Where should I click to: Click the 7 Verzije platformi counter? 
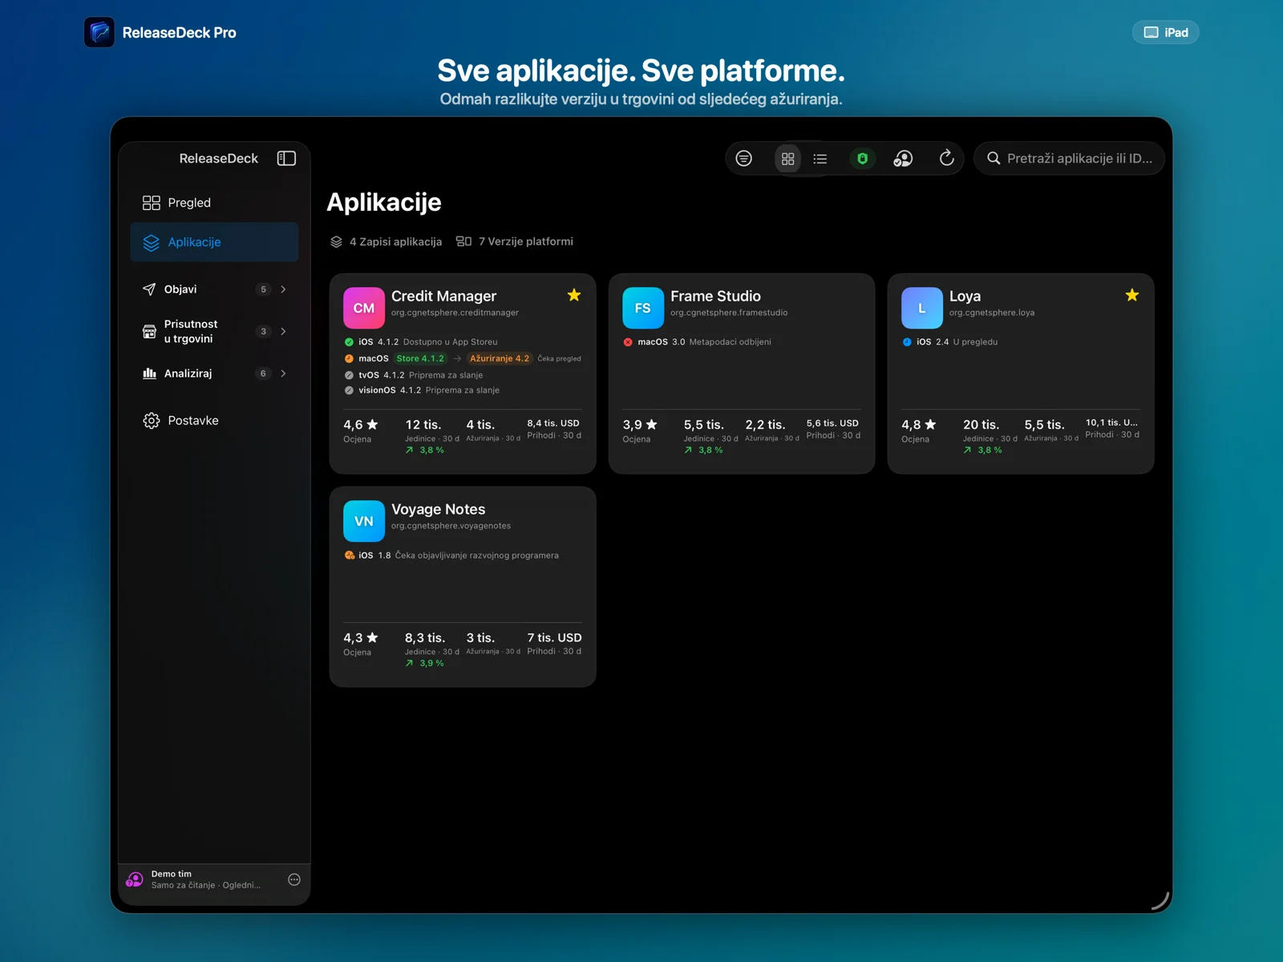(515, 241)
